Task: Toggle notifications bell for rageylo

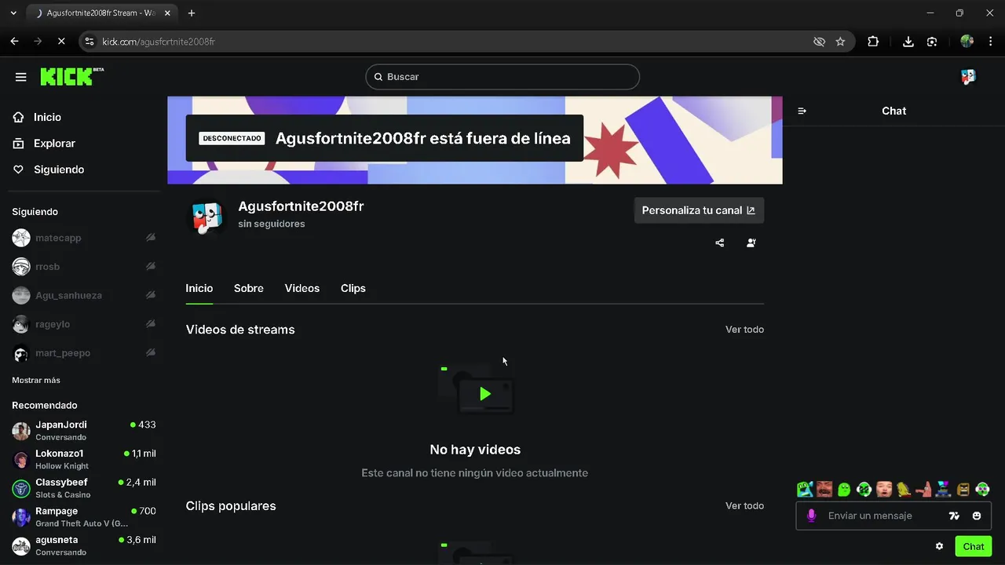Action: tap(150, 324)
